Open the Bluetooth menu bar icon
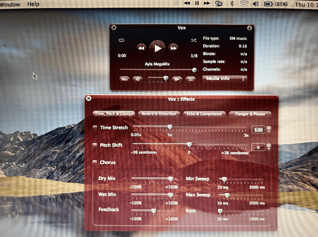318x237 pixels. pyautogui.click(x=232, y=4)
